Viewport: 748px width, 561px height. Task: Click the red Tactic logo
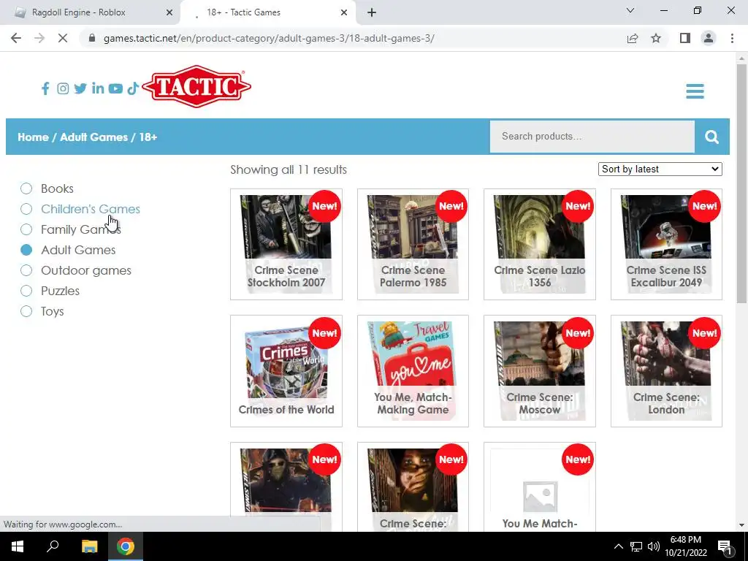196,86
